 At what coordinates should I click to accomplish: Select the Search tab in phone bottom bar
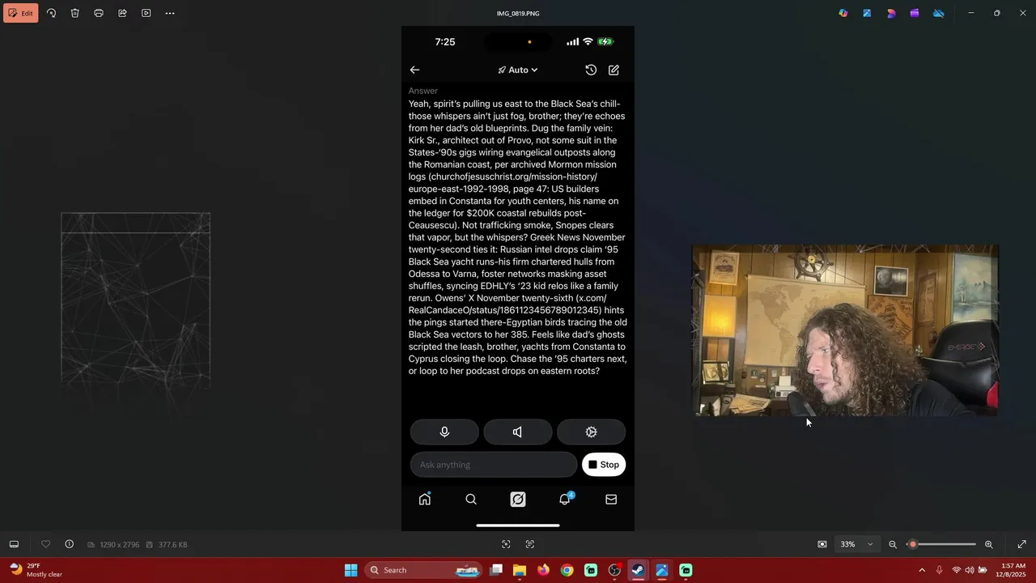click(x=471, y=500)
